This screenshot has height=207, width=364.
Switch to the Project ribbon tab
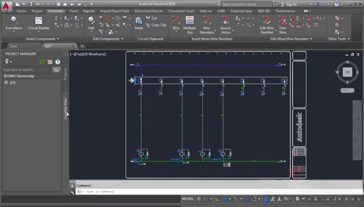(37, 11)
